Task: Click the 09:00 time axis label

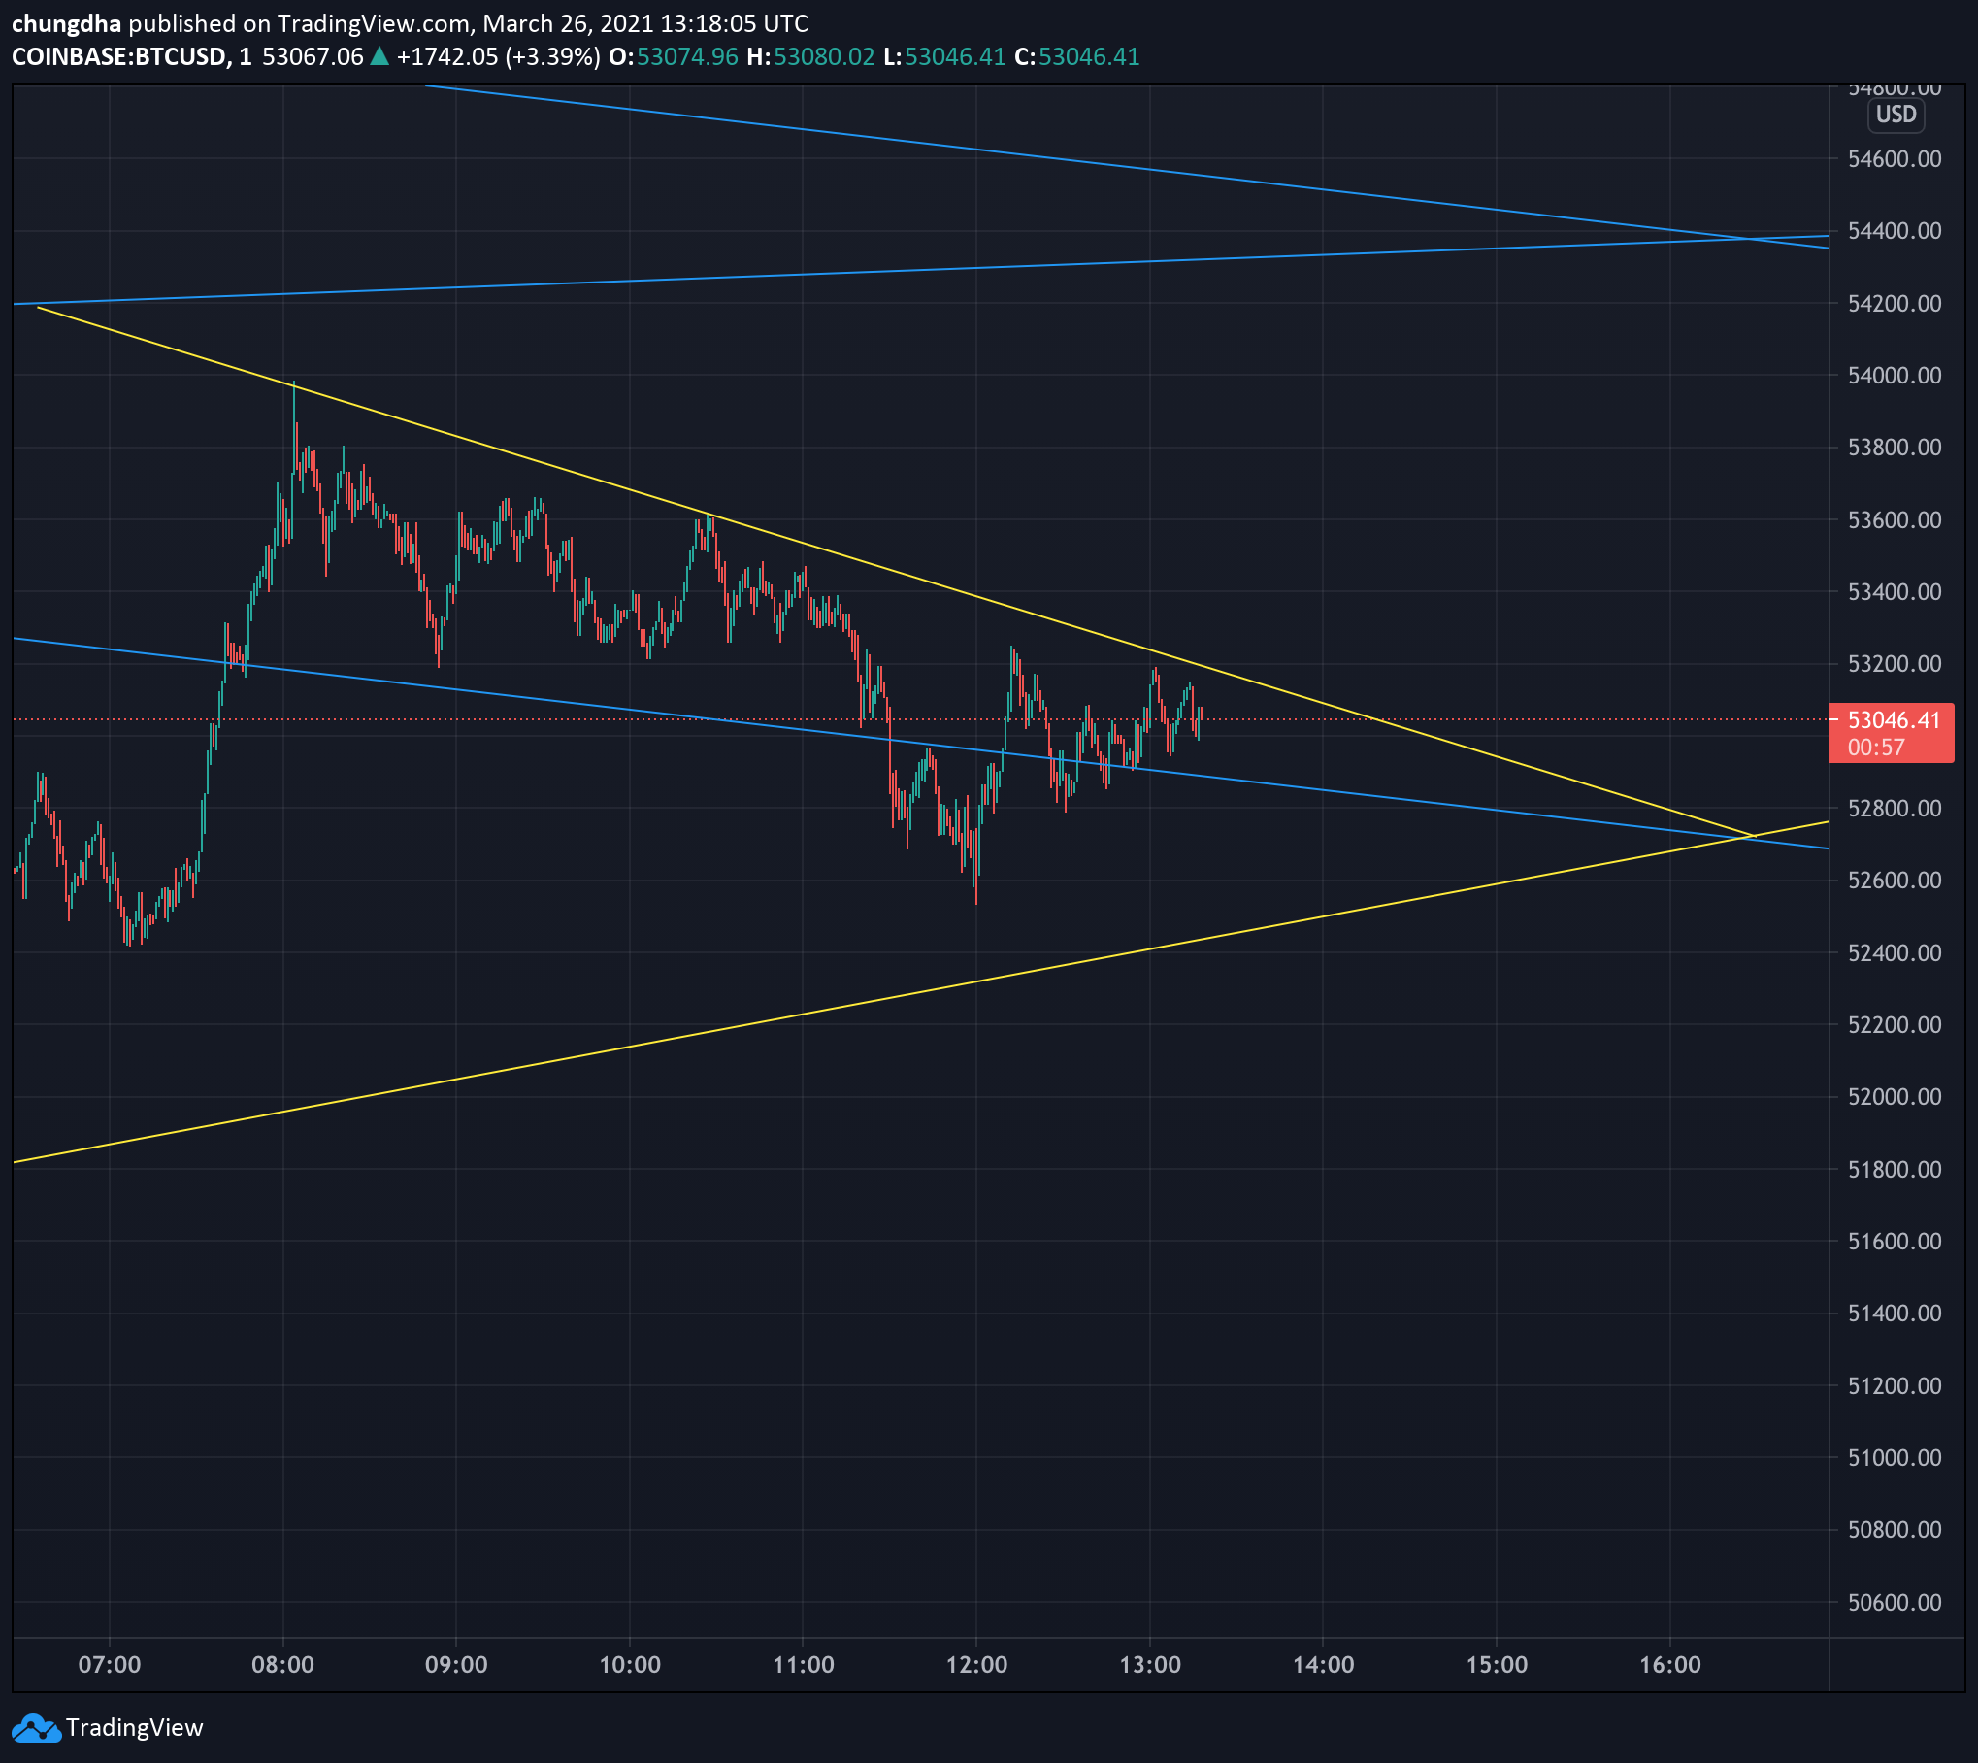Action: tap(456, 1665)
